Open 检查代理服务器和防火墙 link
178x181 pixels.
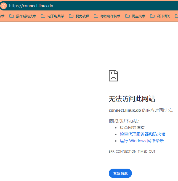pos(142,134)
